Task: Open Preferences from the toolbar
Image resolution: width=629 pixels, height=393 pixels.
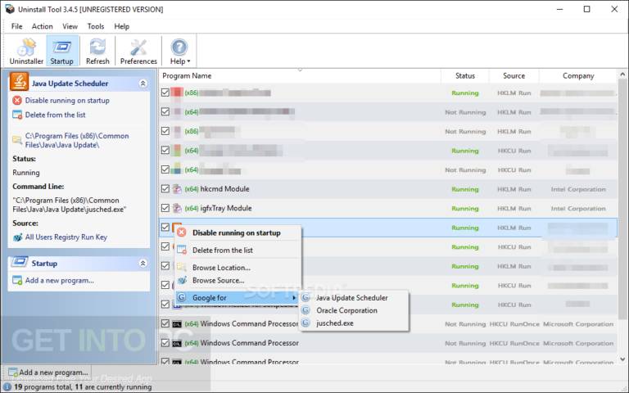Action: [x=138, y=51]
